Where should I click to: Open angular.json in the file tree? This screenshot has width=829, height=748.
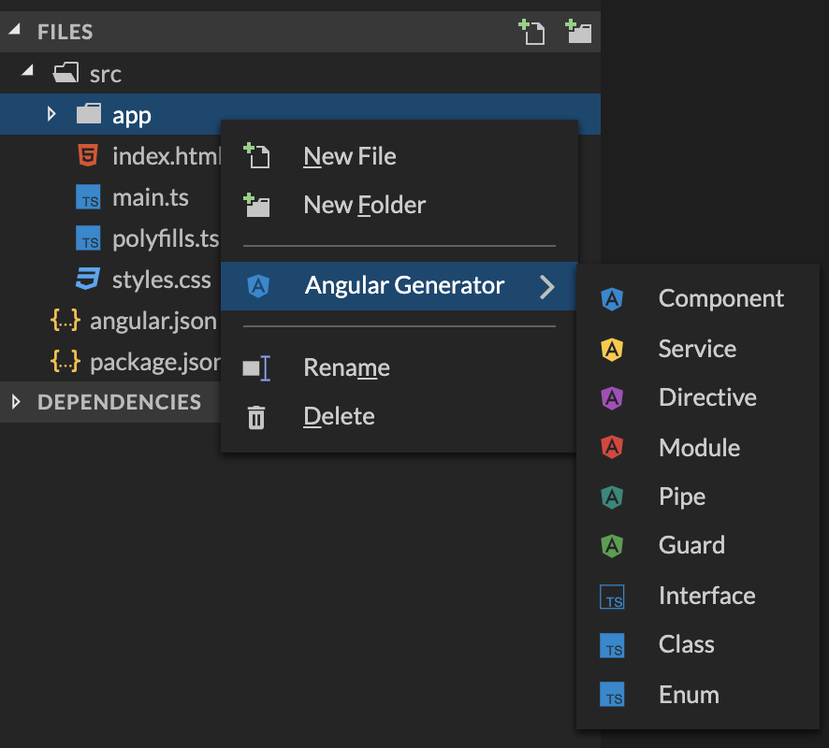[x=153, y=322]
